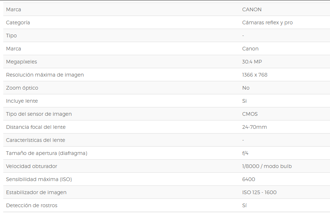
Task: Select the Velocidad obturador label
Action: (32, 166)
